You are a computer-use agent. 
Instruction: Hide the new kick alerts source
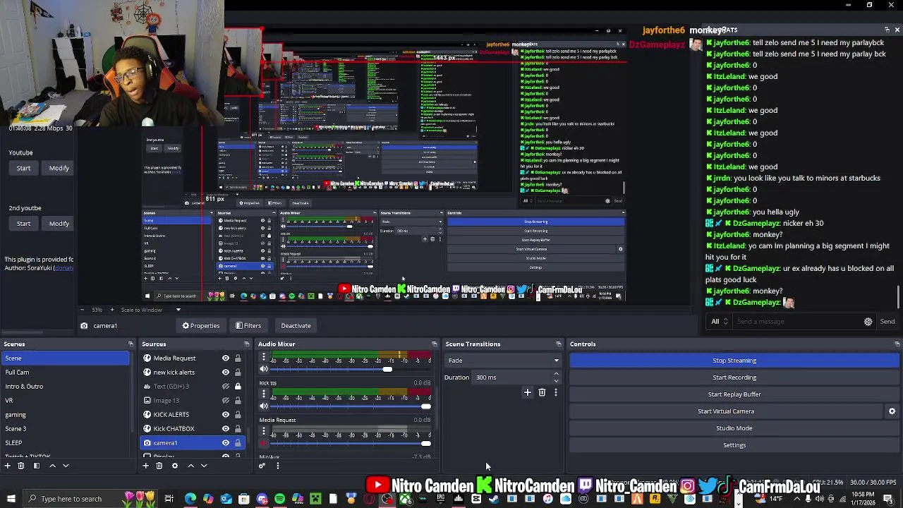click(x=226, y=373)
